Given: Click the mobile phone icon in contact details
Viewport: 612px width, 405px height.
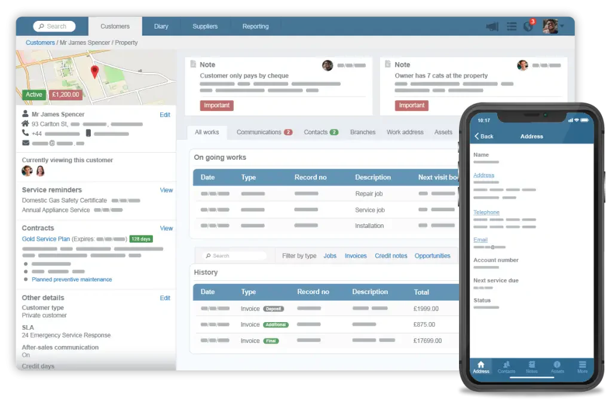Looking at the screenshot, I should pos(88,133).
